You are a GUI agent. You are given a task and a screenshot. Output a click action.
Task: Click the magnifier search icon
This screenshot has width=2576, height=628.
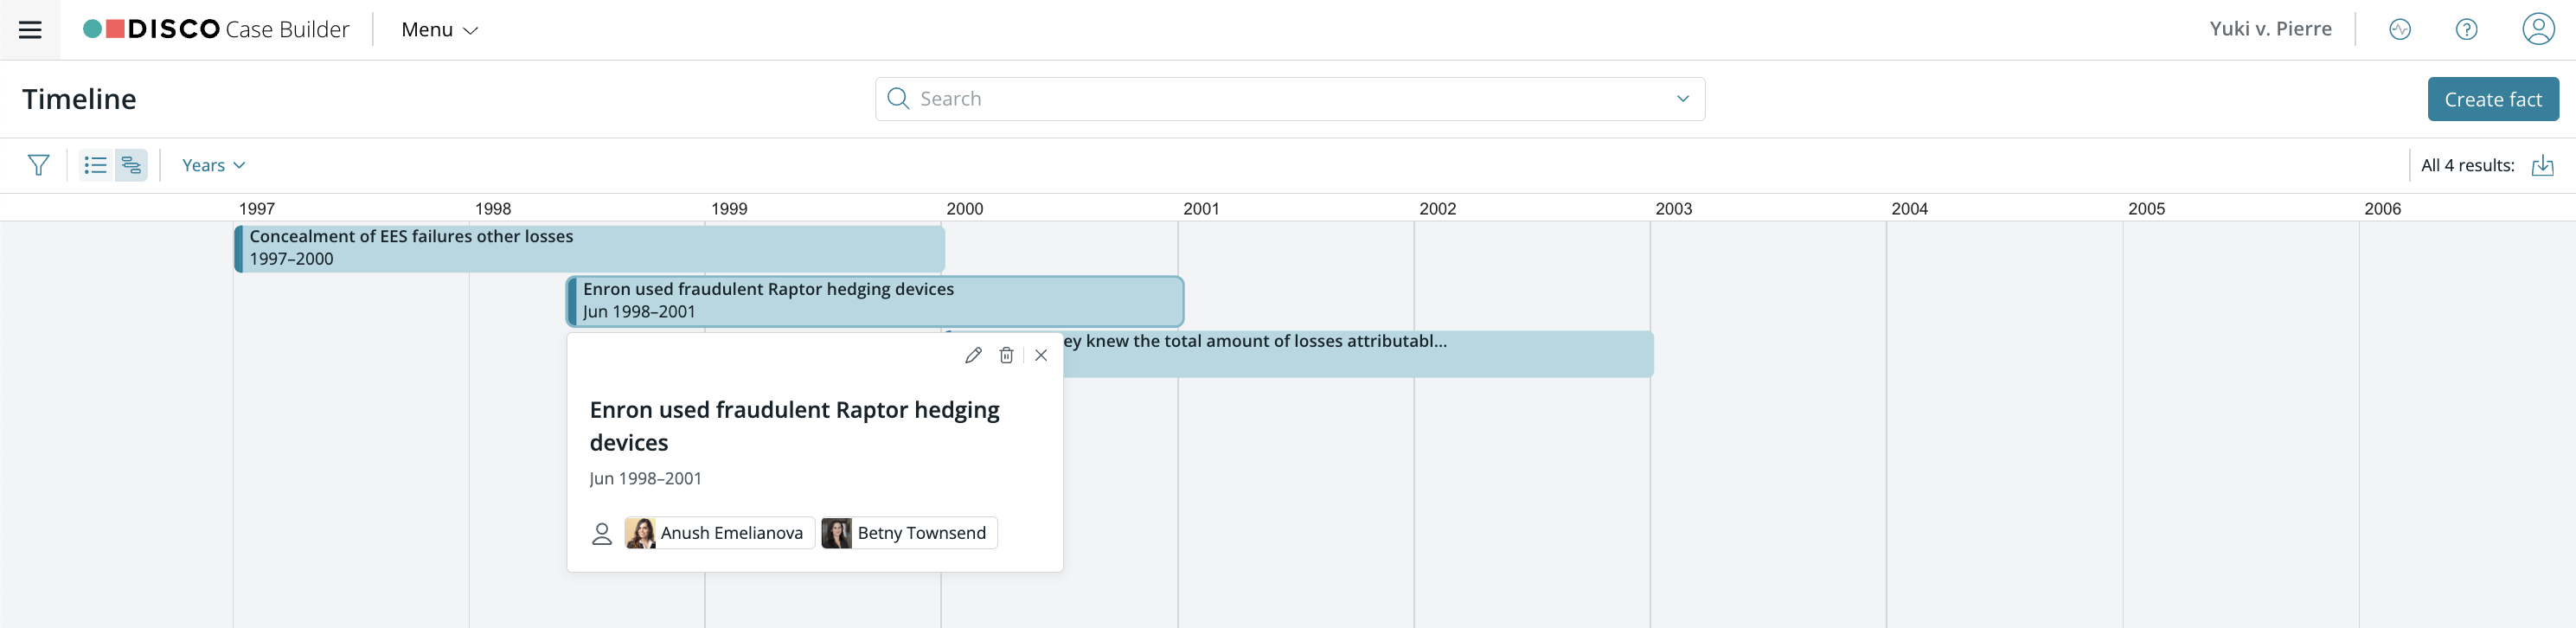(898, 98)
